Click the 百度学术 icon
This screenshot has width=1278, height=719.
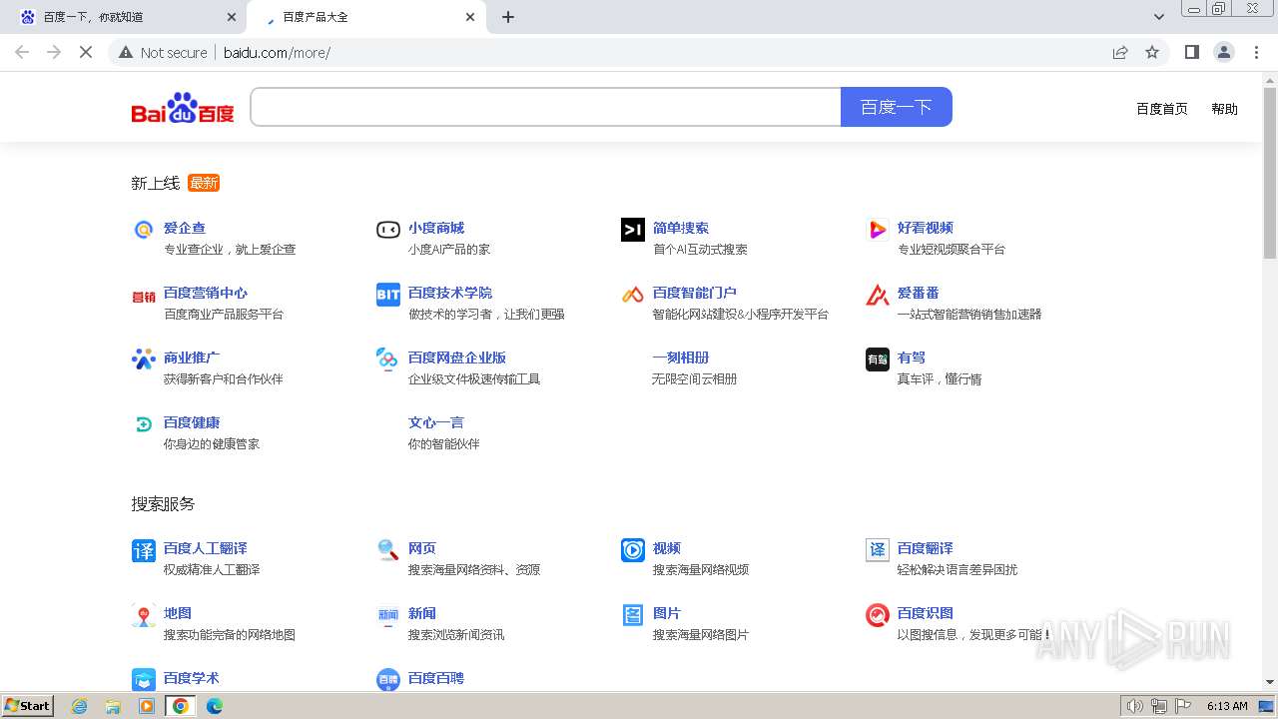tap(144, 679)
